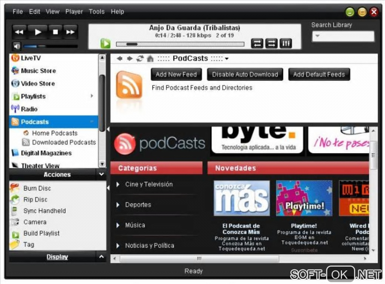385x284 pixels.
Task: Open the Help menu
Action: click(x=117, y=12)
